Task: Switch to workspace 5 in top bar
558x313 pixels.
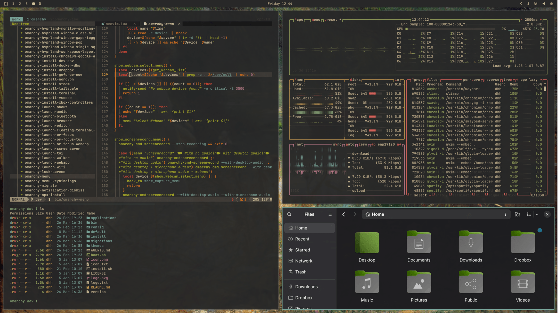Action: pos(40,4)
